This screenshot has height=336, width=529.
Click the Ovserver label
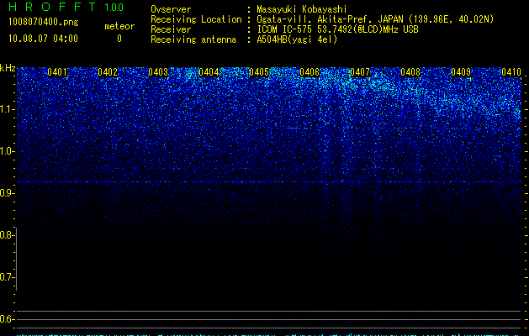pyautogui.click(x=171, y=9)
